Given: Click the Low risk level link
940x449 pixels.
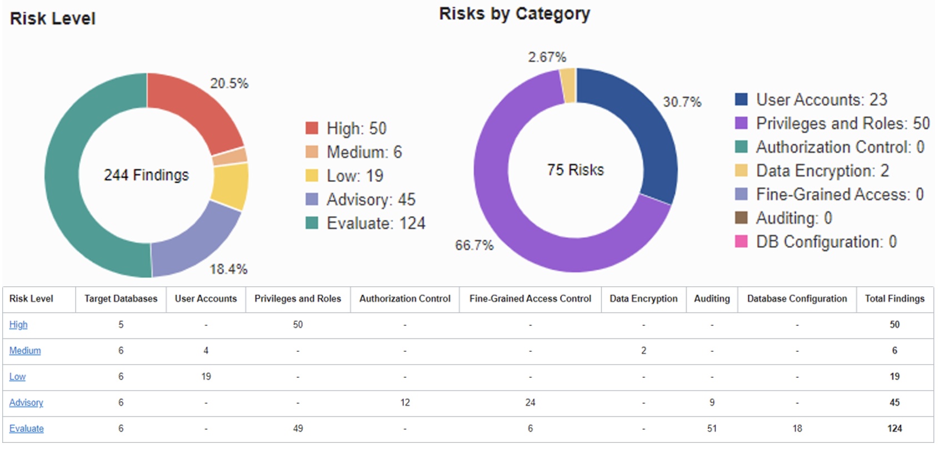Looking at the screenshot, I should coord(17,377).
